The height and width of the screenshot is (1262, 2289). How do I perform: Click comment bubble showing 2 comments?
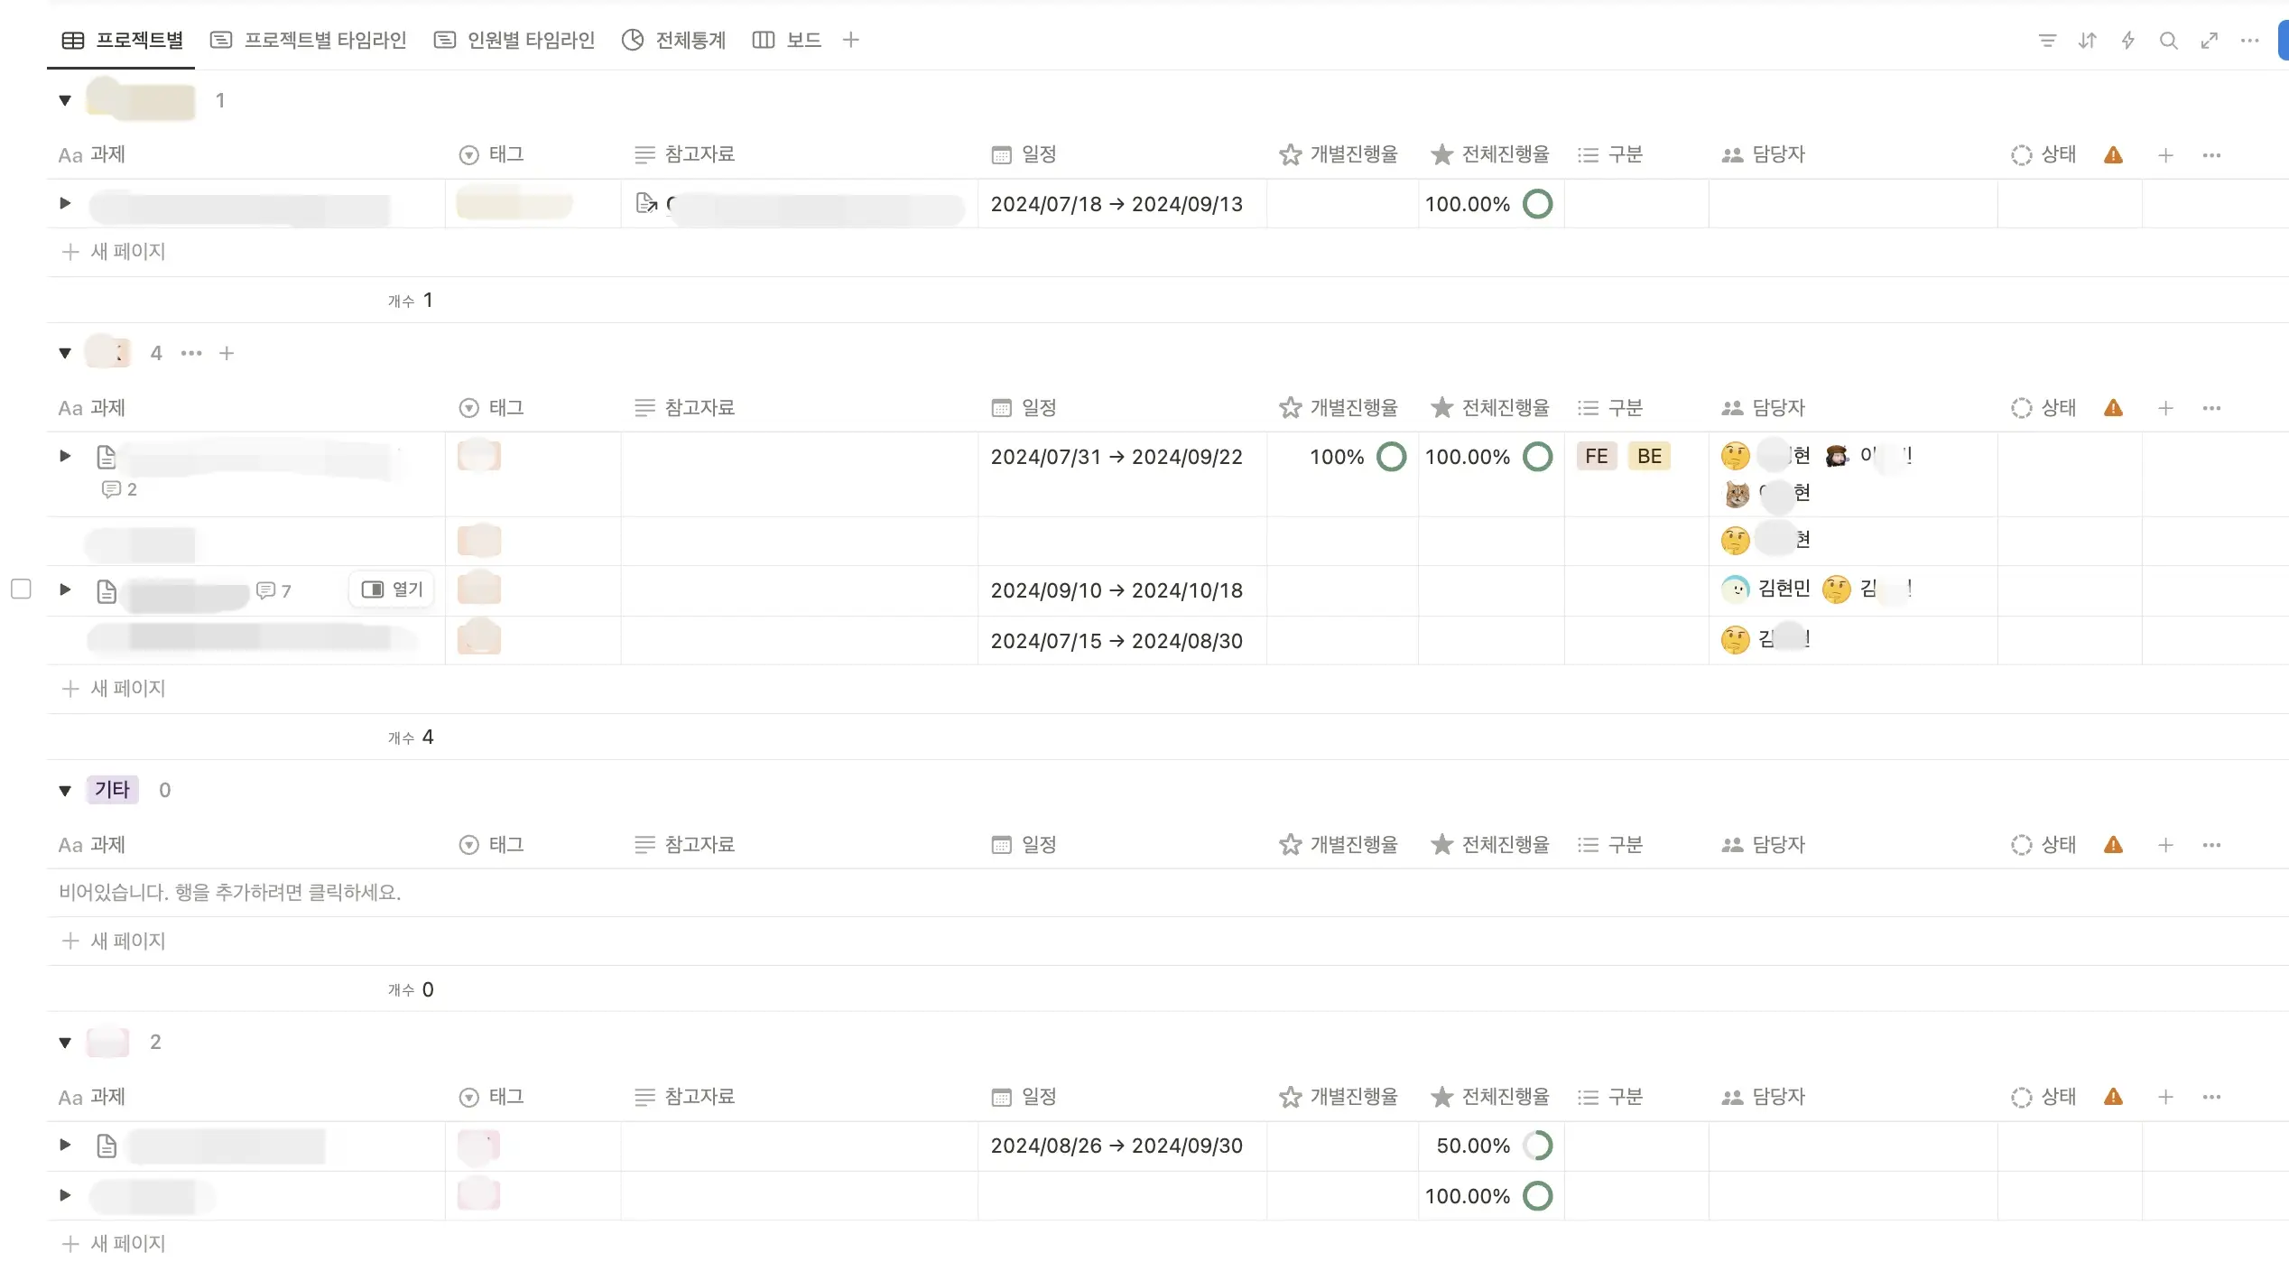point(119,490)
